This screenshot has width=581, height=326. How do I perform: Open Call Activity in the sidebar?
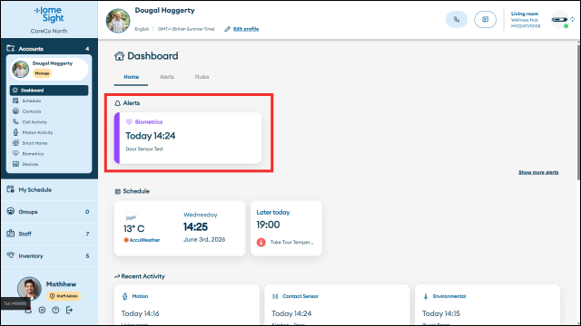49,122
